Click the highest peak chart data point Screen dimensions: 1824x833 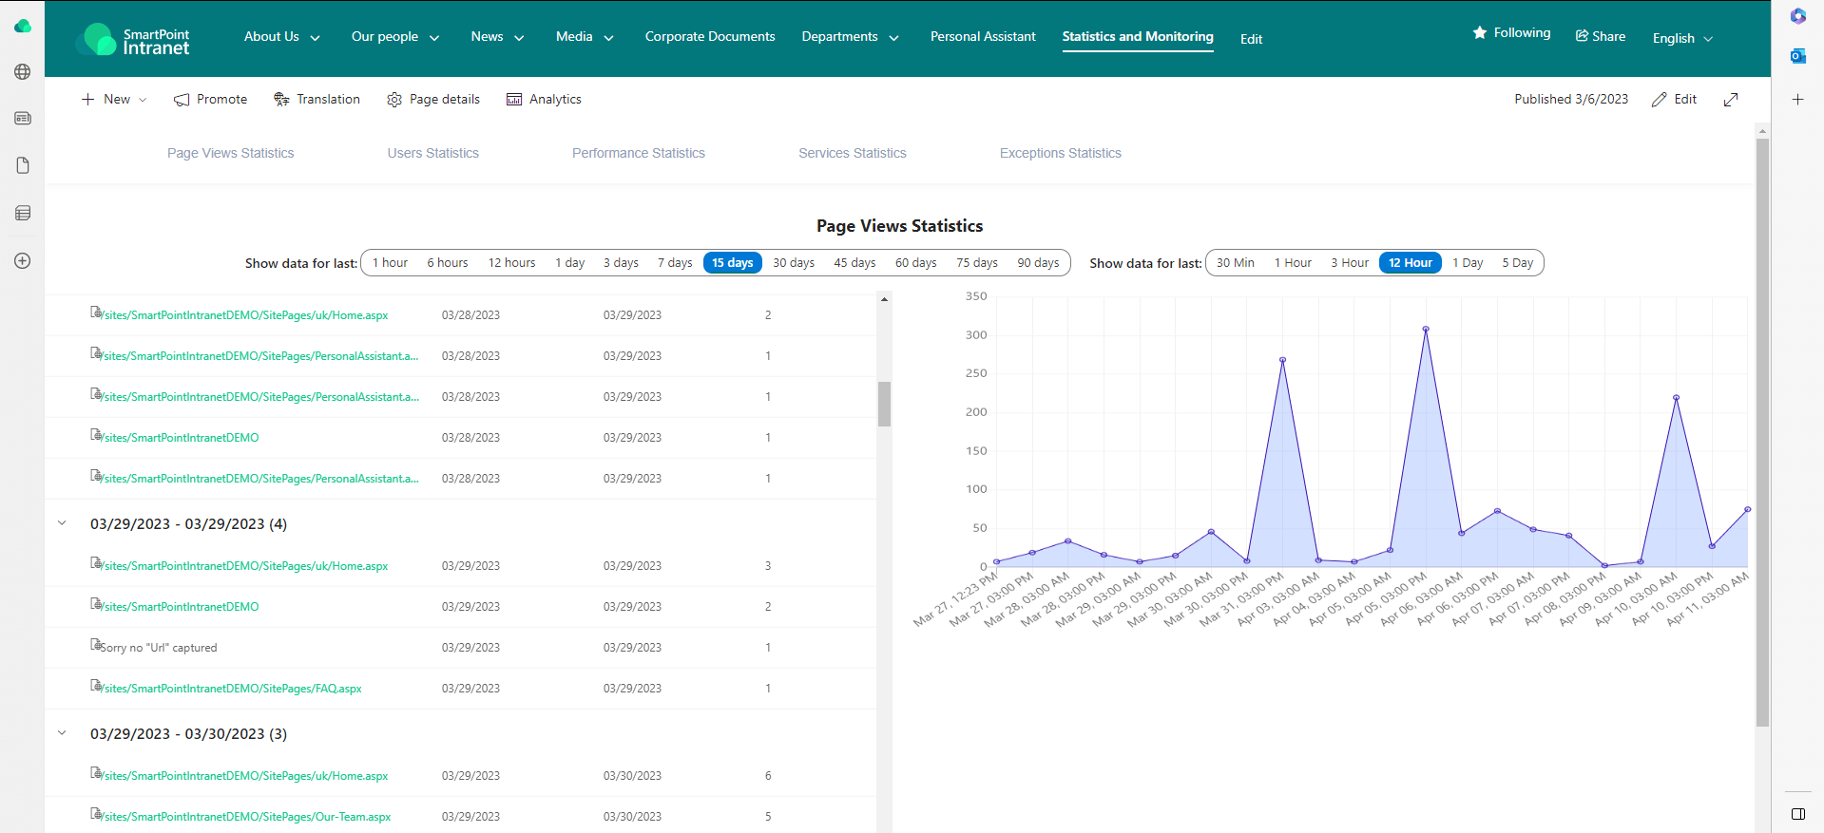click(x=1426, y=329)
